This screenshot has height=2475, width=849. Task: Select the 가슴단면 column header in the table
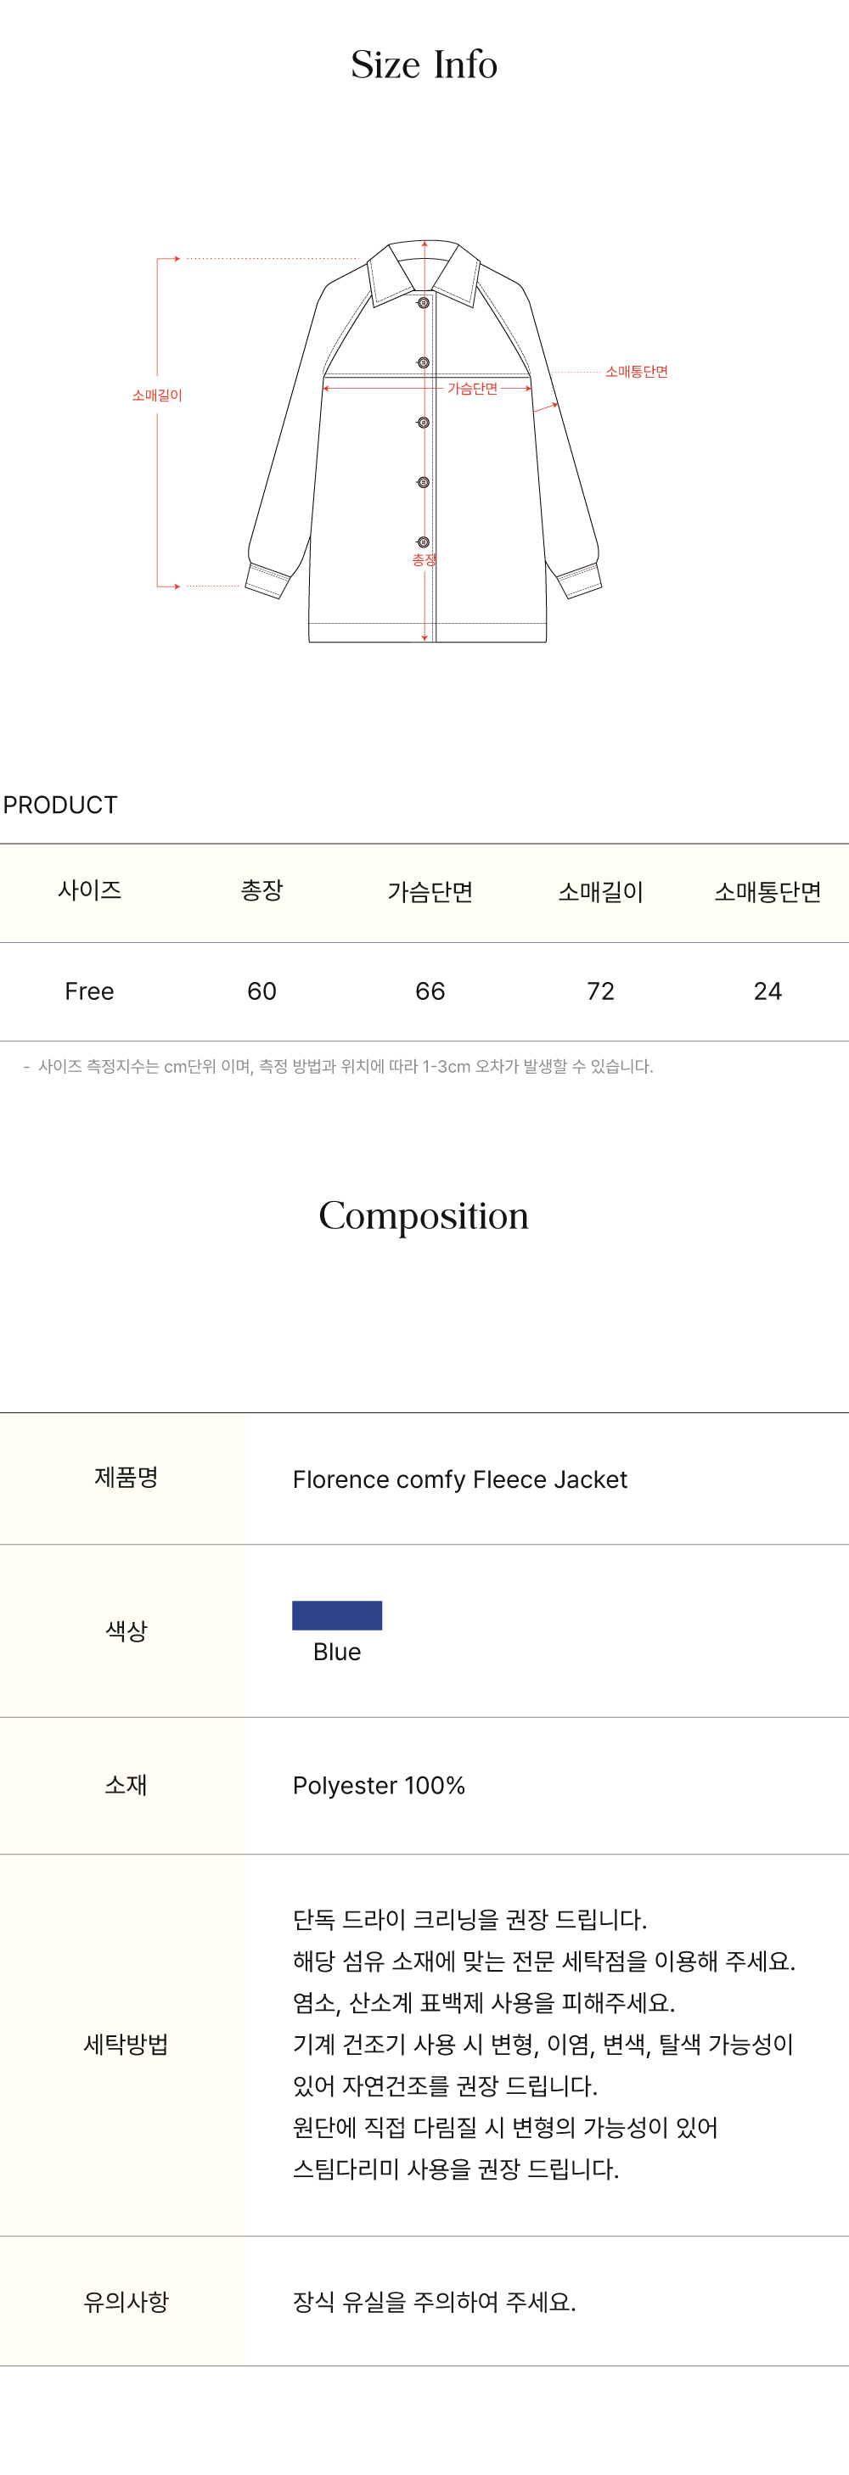pos(430,891)
